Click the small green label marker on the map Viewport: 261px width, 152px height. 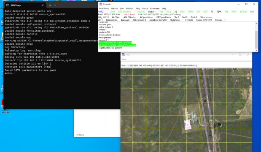click(x=211, y=120)
